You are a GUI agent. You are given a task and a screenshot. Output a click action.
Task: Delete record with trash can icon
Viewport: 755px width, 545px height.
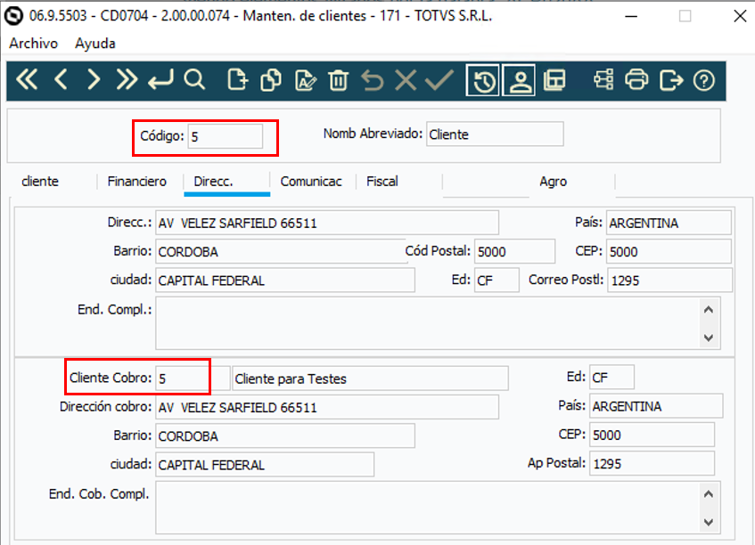pyautogui.click(x=338, y=80)
